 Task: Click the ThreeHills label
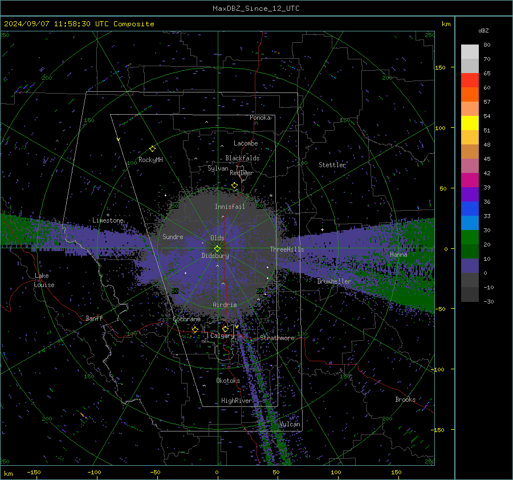pos(287,249)
